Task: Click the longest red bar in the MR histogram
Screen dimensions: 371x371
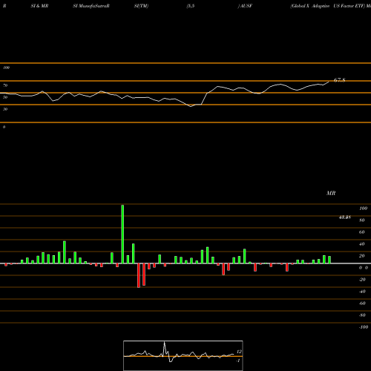Action: point(139,275)
